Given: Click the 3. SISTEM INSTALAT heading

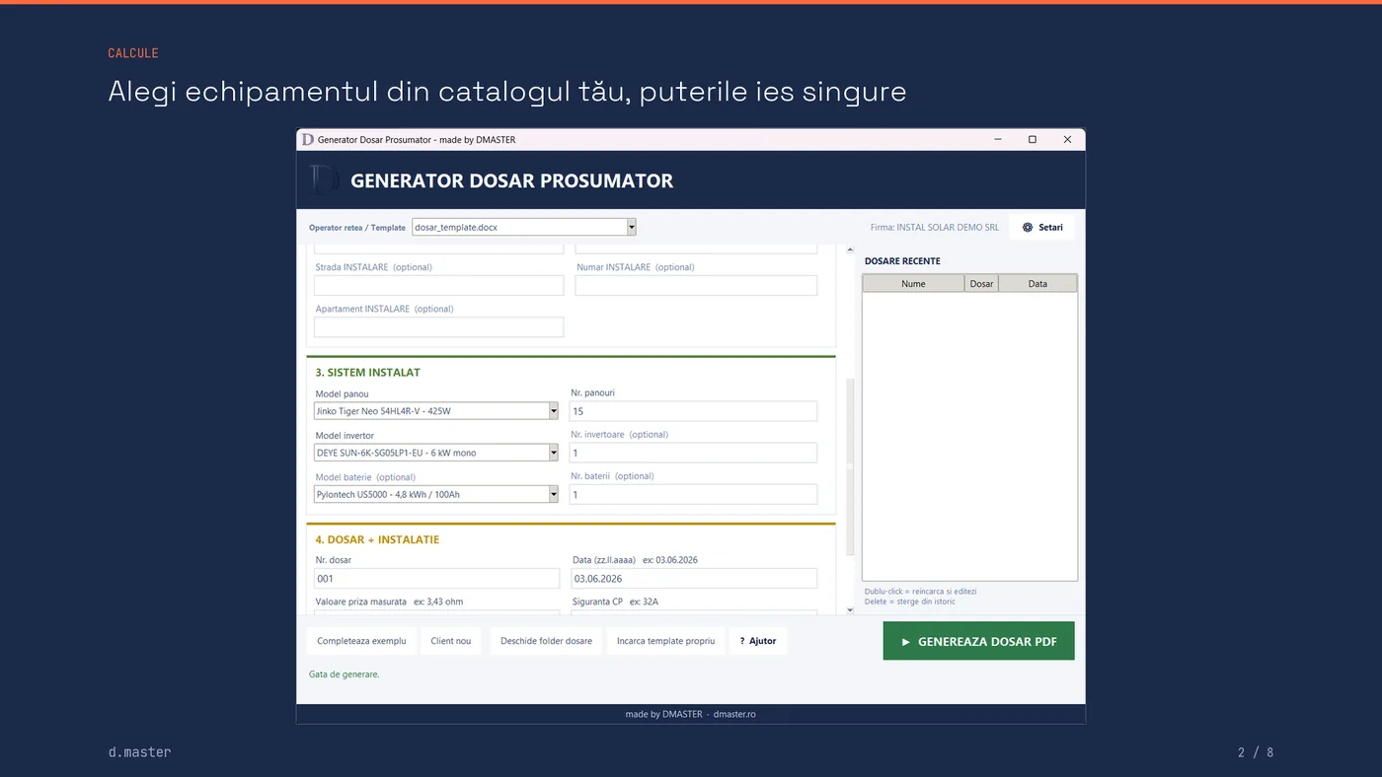Looking at the screenshot, I should tap(367, 373).
